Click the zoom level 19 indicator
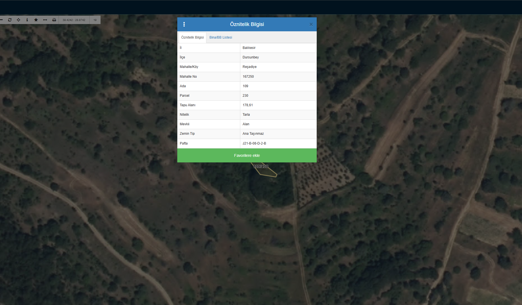Image resolution: width=522 pixels, height=305 pixels. pos(95,20)
